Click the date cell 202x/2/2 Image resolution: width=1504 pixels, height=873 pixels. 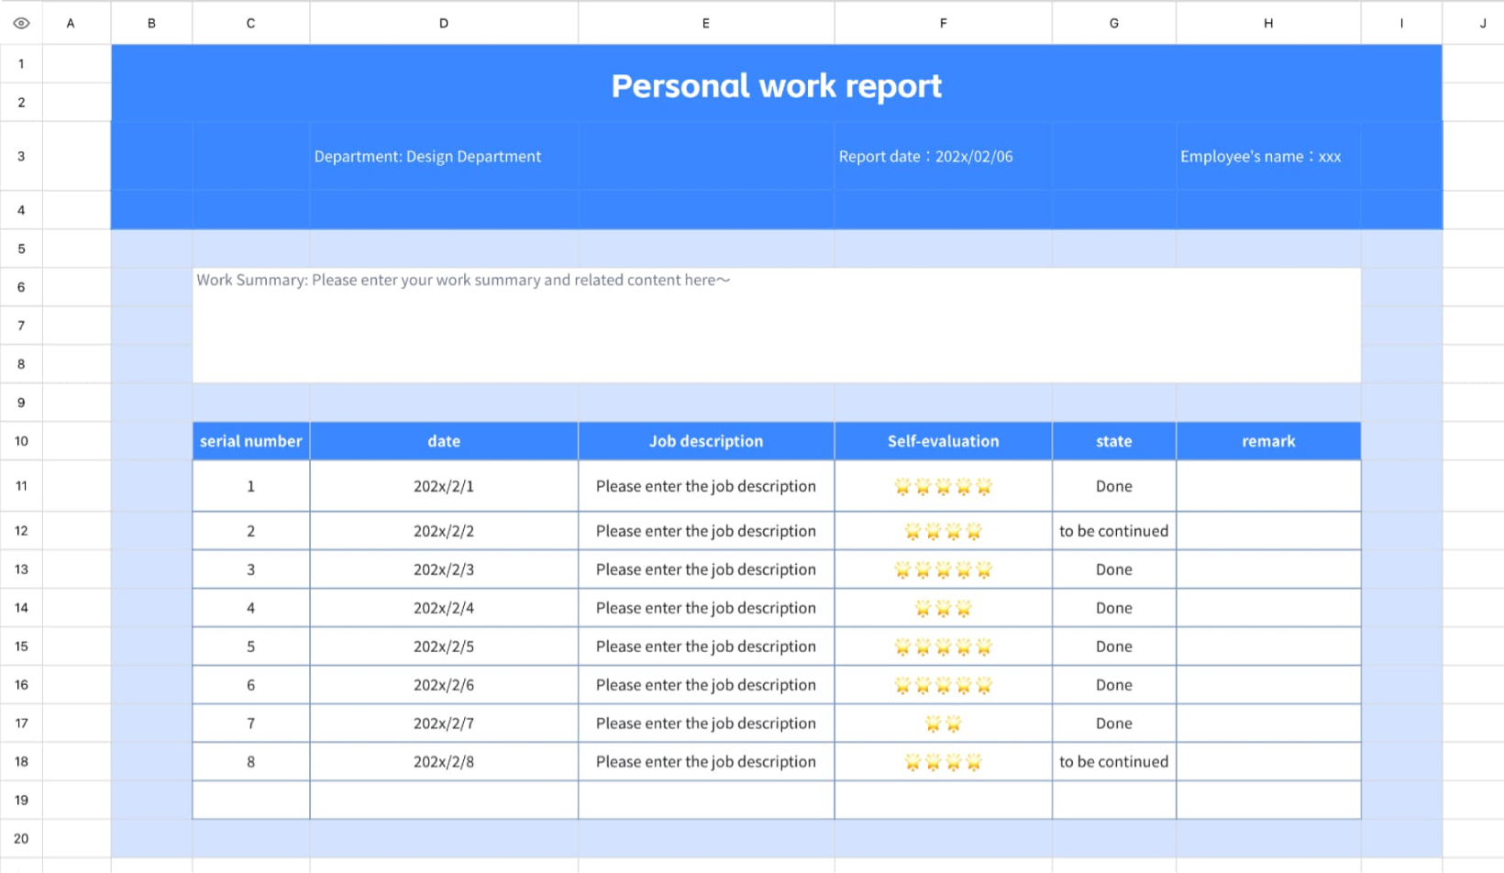(444, 531)
